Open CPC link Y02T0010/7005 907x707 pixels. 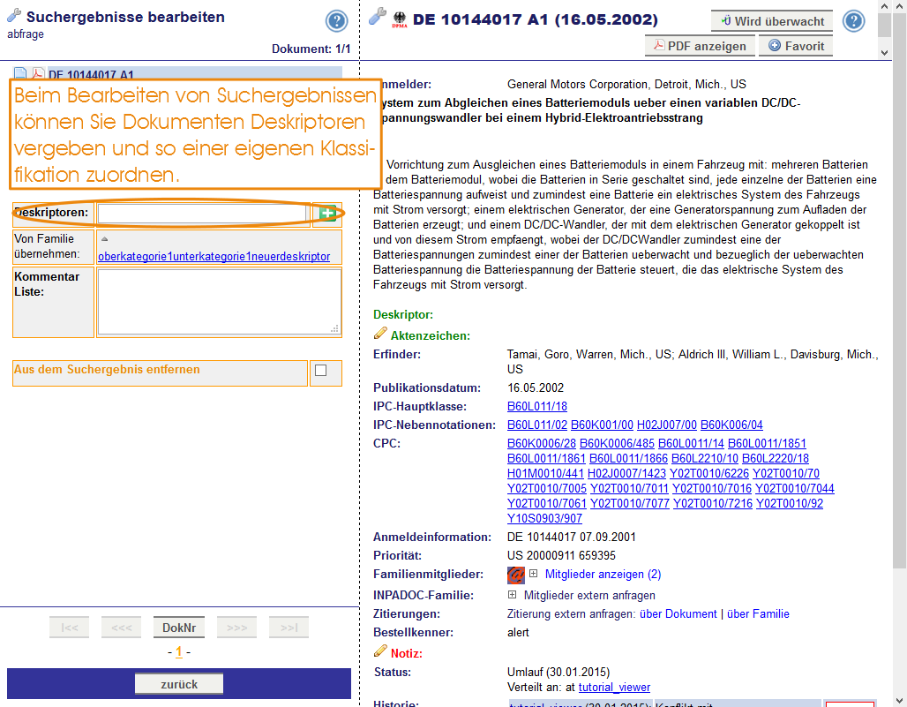pos(547,488)
